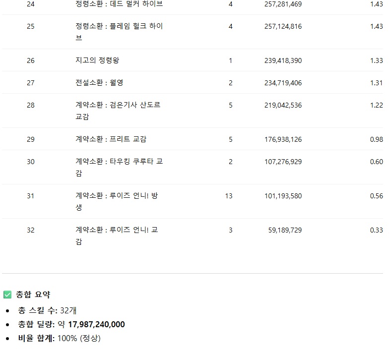This screenshot has height=353, width=392.
Task: Select 계약소환 : 검은기사 산도르 교감 entry
Action: coord(118,111)
